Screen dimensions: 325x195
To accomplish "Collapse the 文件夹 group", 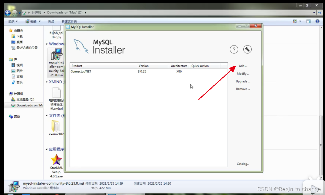I will [x=46, y=115].
